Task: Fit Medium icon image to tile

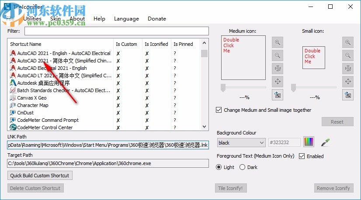Action: coord(278,69)
